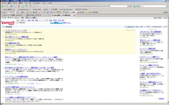Image resolution: width=169 pixels, height=105 pixels.
Task: Click the word-find button on Google Toolbar
Action: (x=93, y=12)
